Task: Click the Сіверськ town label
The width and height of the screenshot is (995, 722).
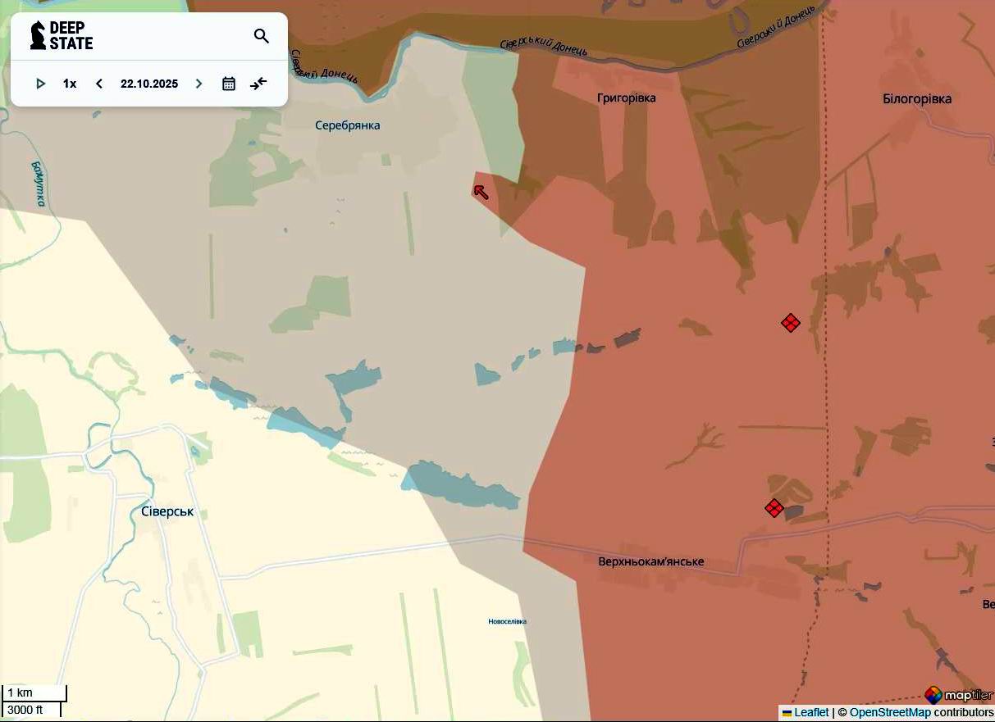Action: pos(167,511)
